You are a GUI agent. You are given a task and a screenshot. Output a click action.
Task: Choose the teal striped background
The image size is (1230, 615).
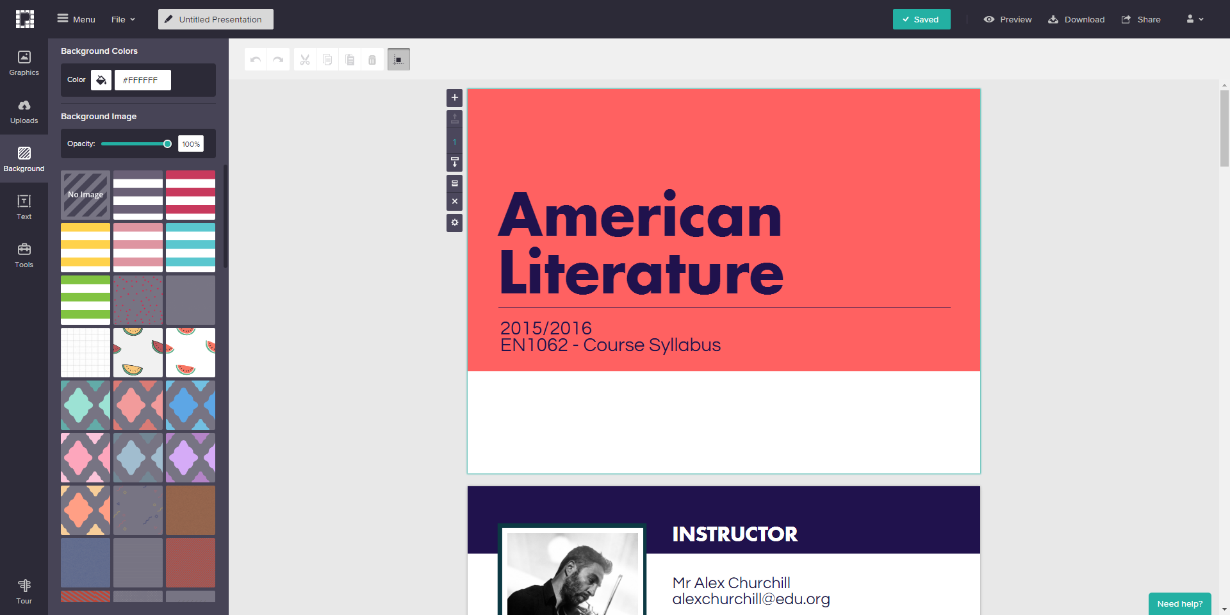point(191,247)
